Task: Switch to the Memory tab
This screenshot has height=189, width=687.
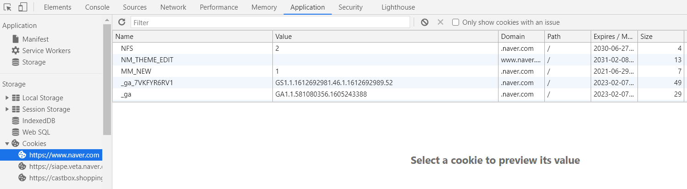Action: pyautogui.click(x=264, y=7)
